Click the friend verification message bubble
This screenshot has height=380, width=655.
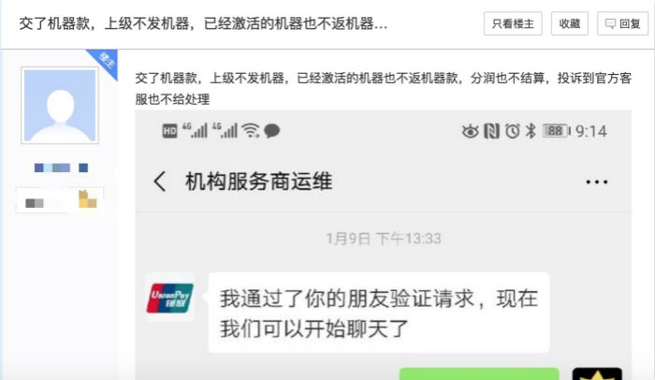[x=379, y=313]
